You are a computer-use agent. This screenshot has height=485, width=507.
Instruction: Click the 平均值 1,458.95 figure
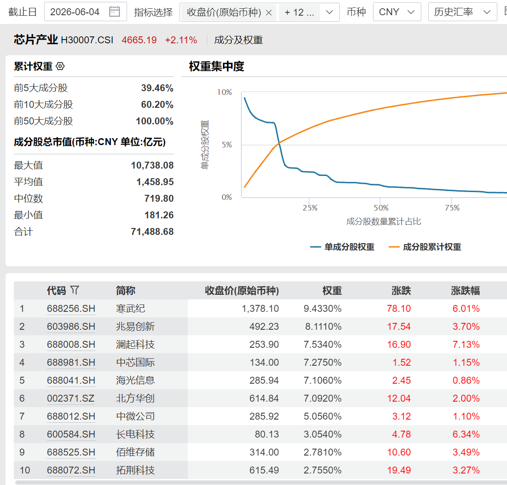[x=155, y=182]
